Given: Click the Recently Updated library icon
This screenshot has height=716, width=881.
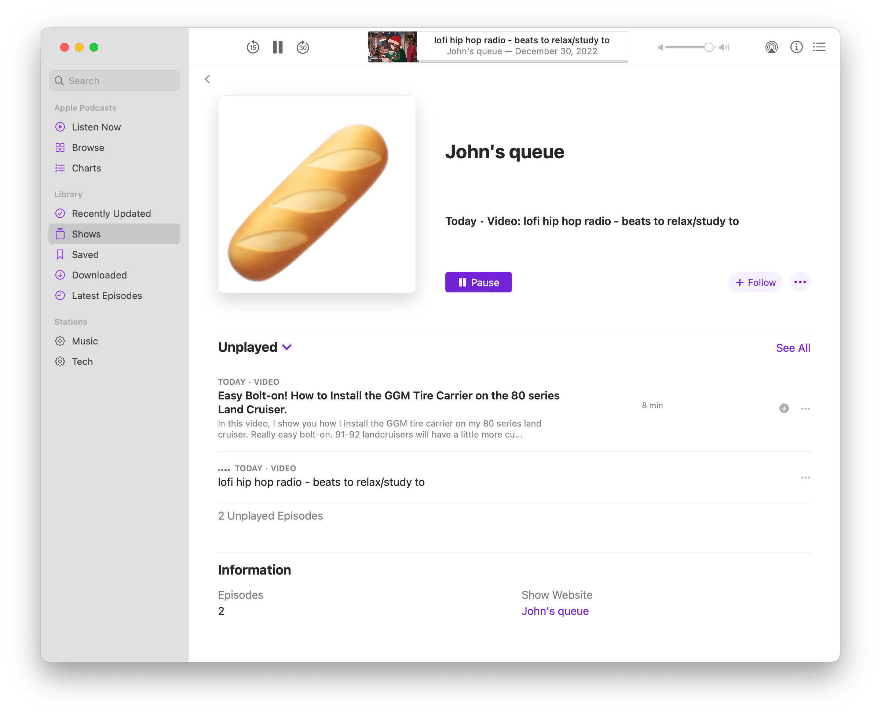Looking at the screenshot, I should click(60, 213).
